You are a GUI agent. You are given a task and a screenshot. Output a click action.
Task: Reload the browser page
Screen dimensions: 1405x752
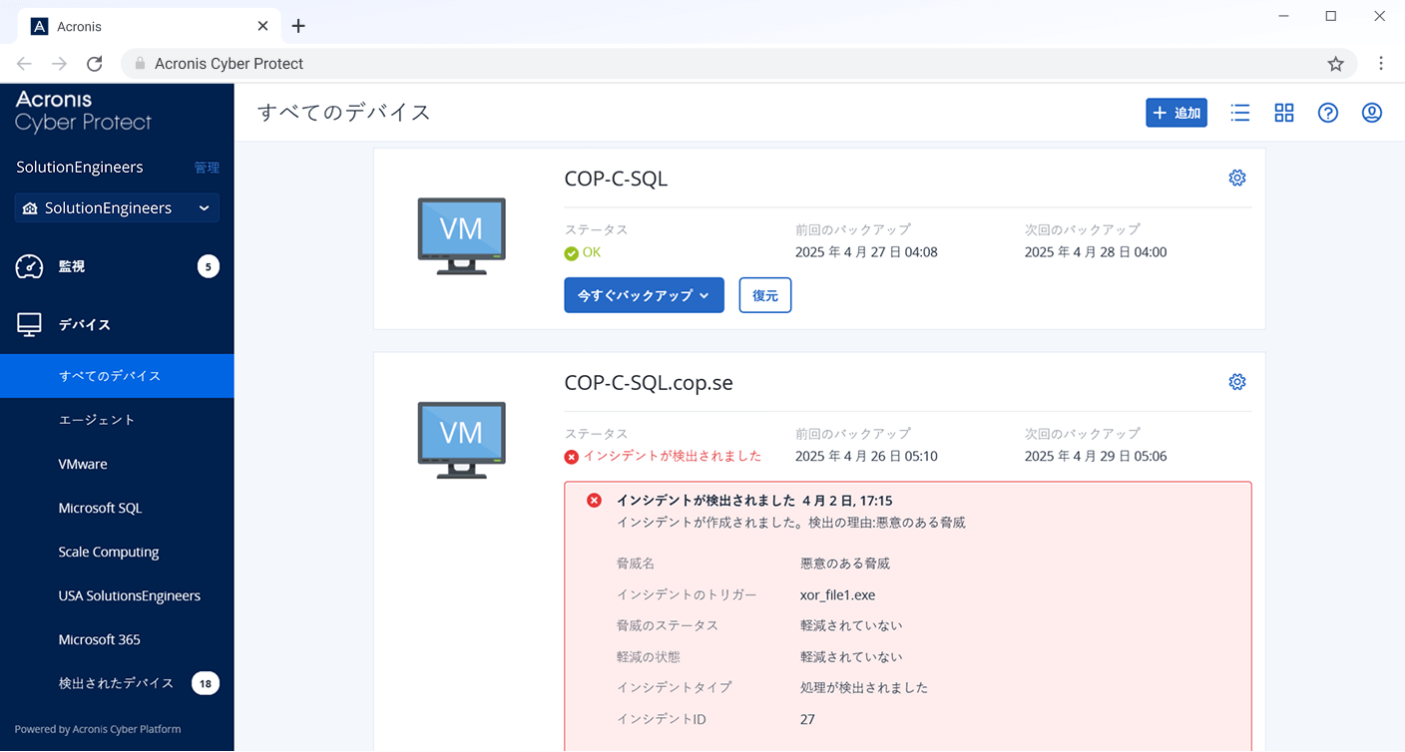coord(95,64)
